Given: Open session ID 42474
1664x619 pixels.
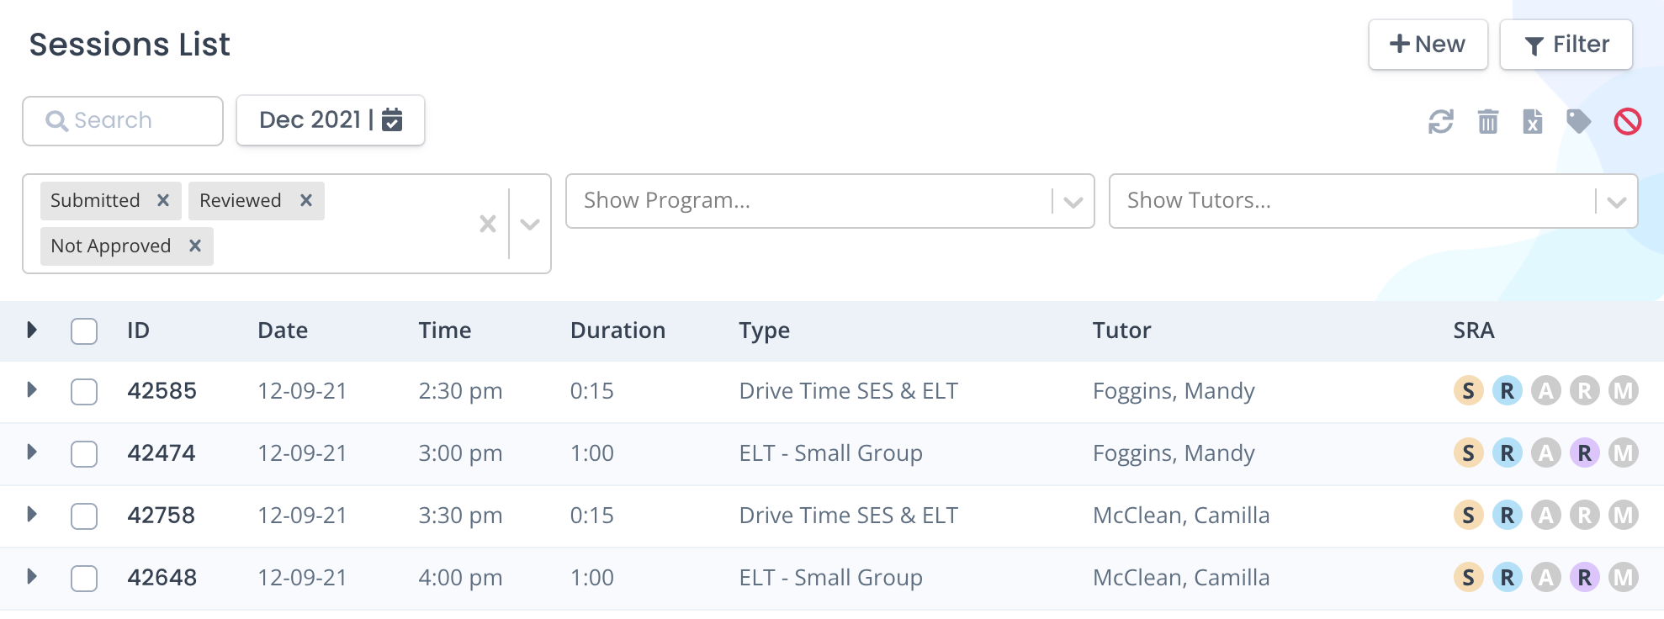Looking at the screenshot, I should 162,453.
